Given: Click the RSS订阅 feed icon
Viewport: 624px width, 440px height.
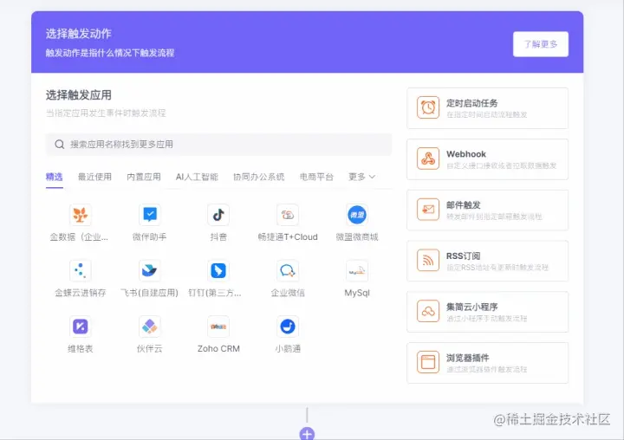Looking at the screenshot, I should (428, 260).
